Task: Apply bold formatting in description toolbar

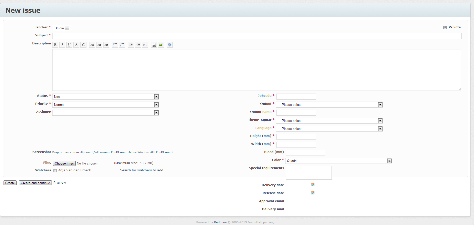Action: [55, 45]
